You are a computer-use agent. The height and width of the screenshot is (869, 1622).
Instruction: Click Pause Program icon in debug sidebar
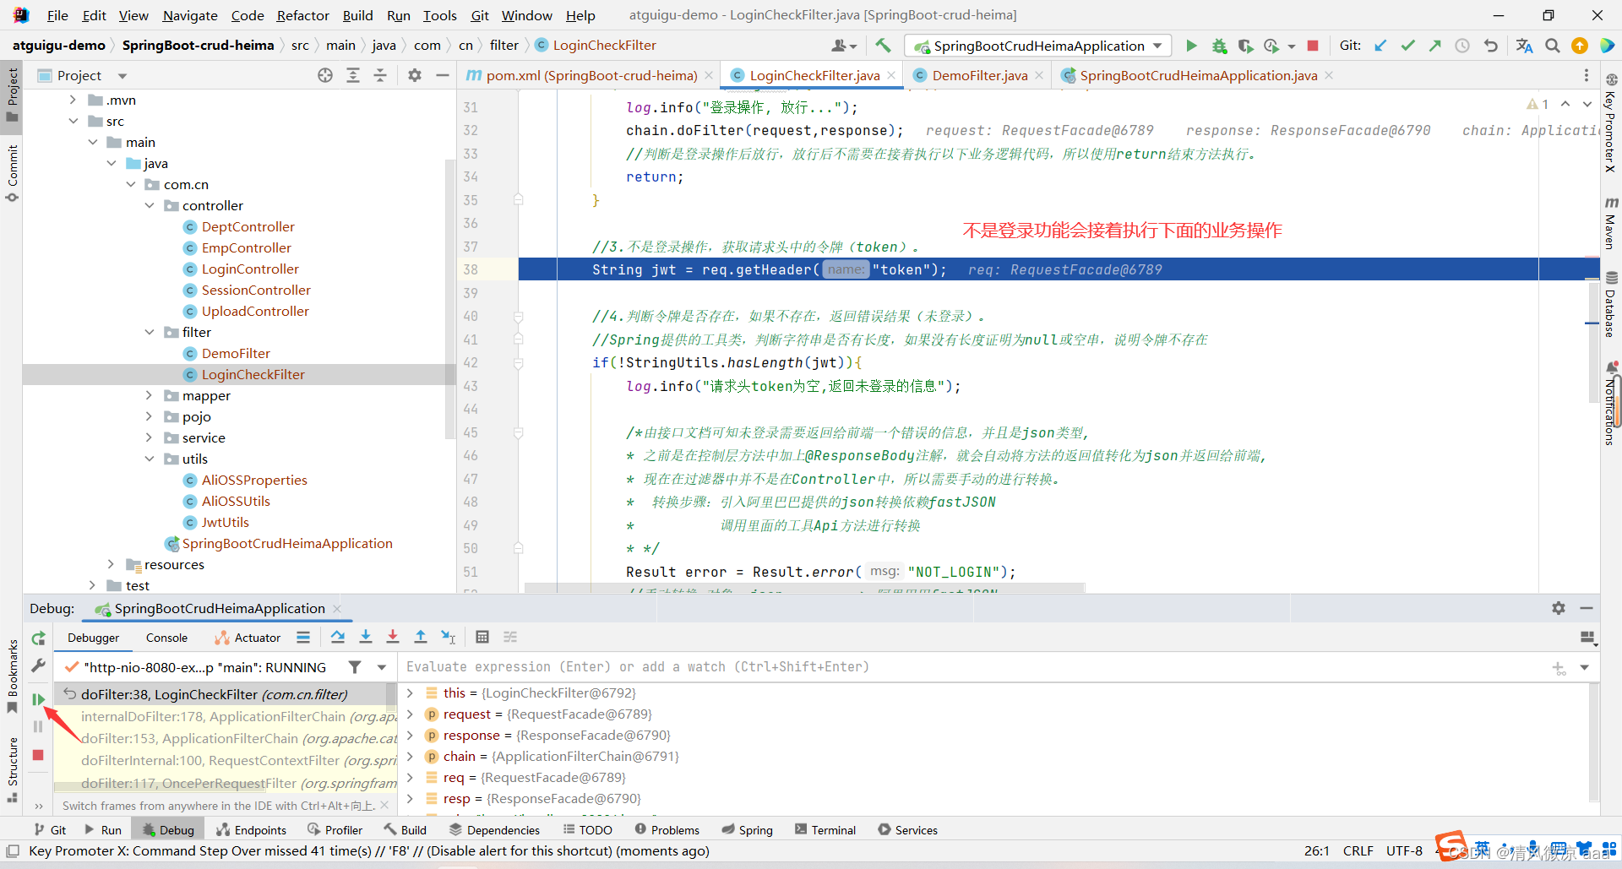[x=38, y=726]
